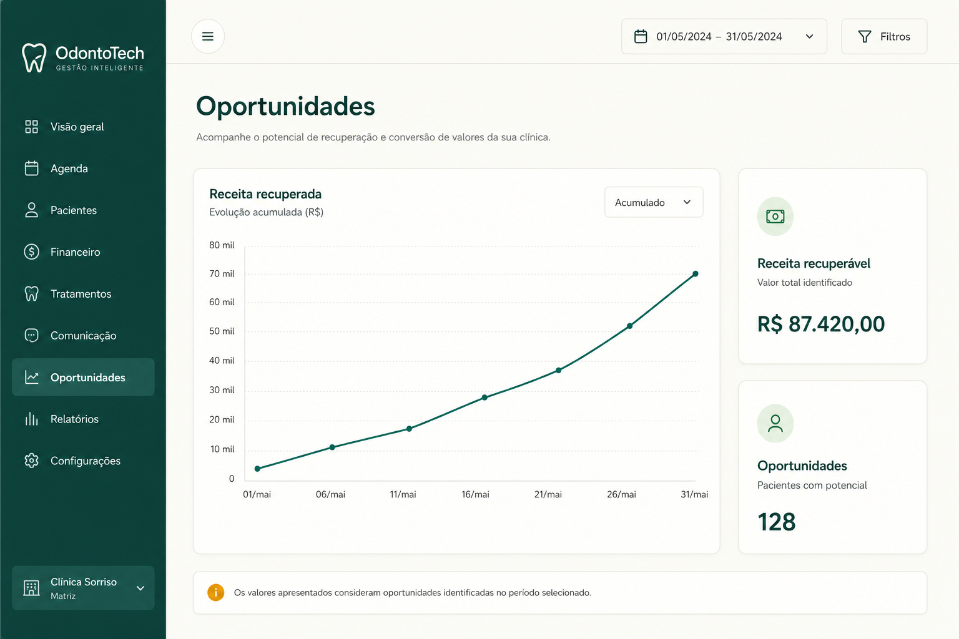
Task: Click the chevron in the Acumulado selector
Action: pyautogui.click(x=687, y=202)
